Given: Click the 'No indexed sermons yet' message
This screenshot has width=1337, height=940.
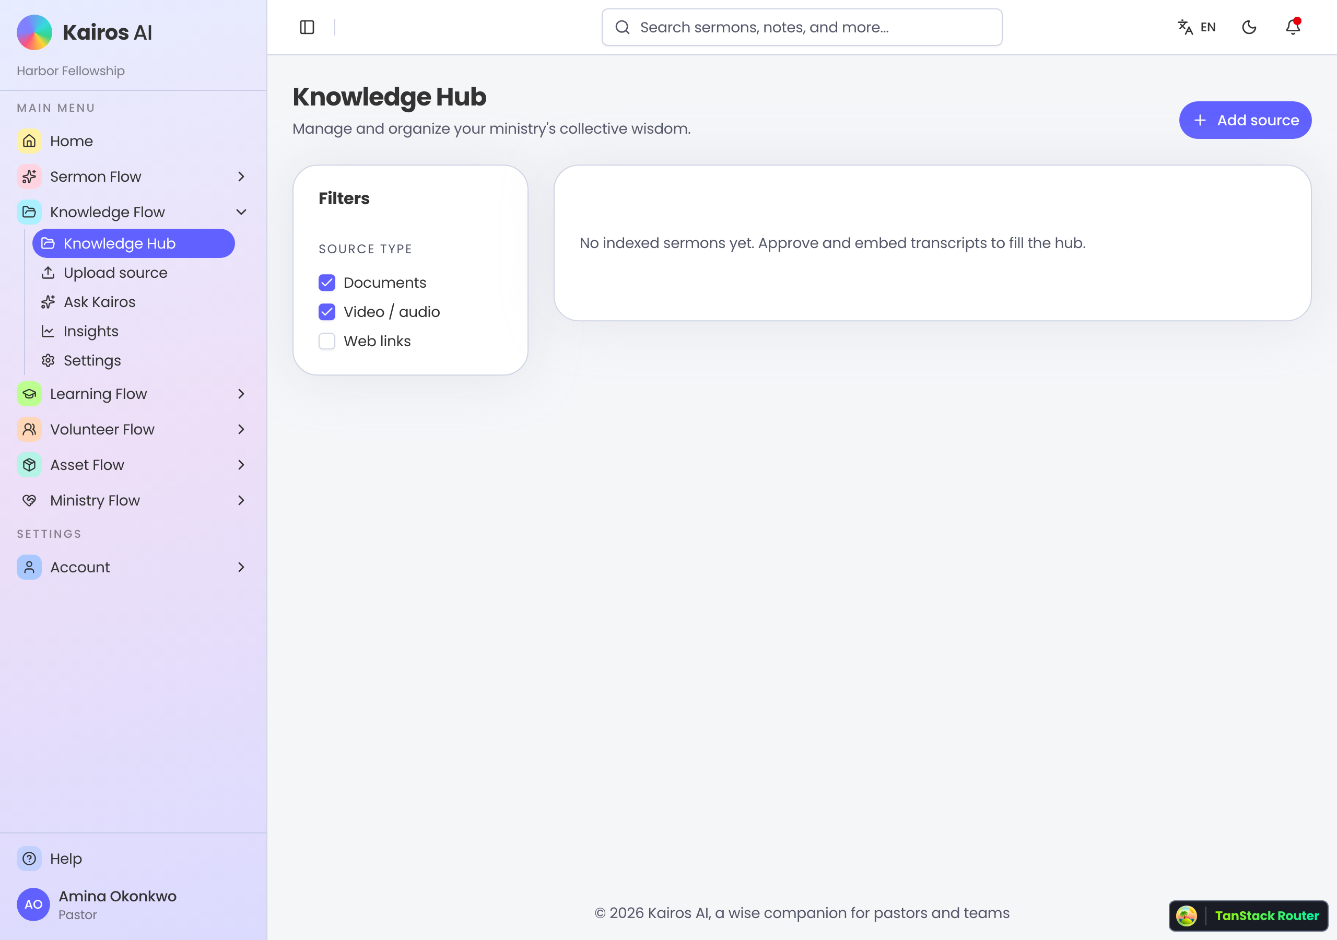Looking at the screenshot, I should click(832, 243).
